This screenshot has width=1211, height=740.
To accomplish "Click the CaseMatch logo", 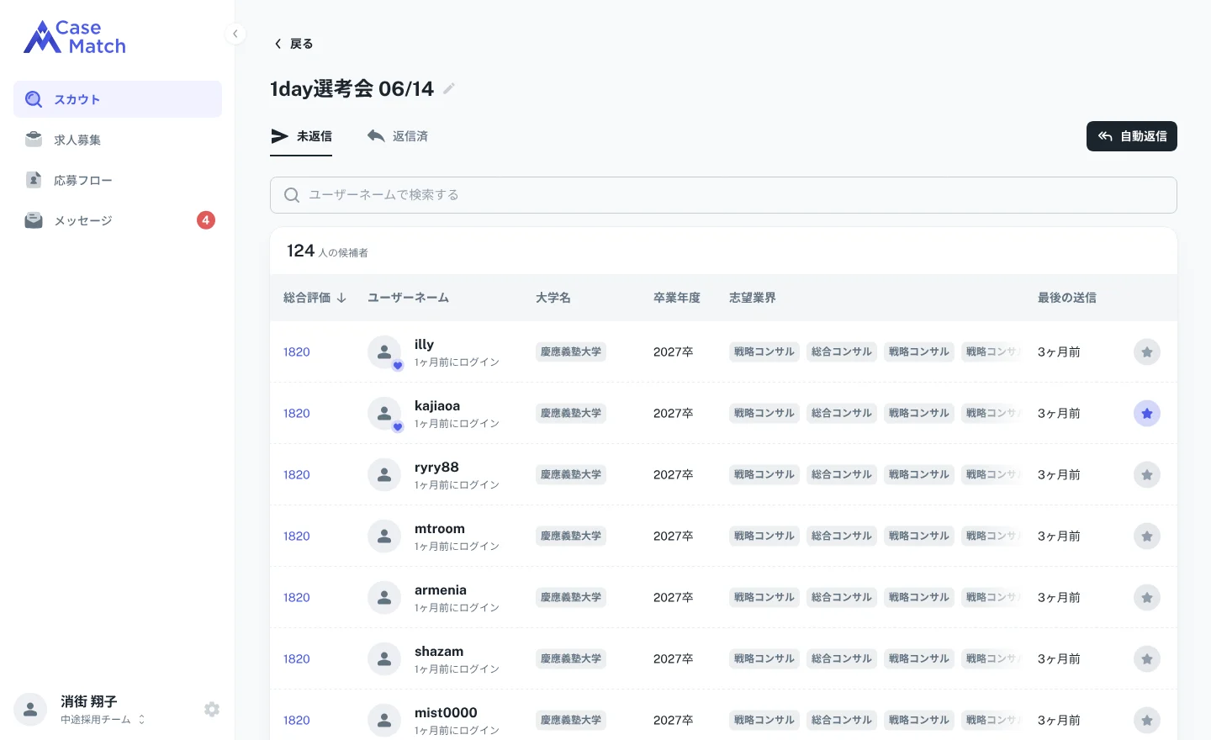I will [x=75, y=37].
